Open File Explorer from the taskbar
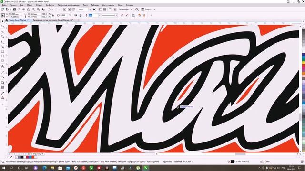Viewport: 305px width, 171px height. (52, 168)
